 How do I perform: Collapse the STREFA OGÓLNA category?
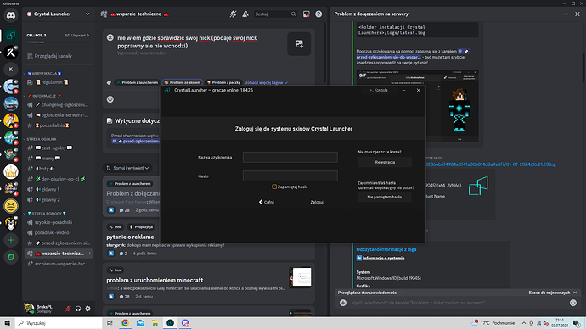point(40,139)
